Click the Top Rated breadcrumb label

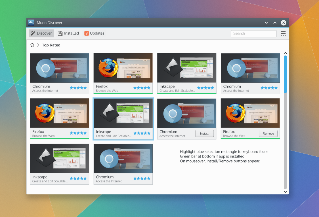[51, 45]
